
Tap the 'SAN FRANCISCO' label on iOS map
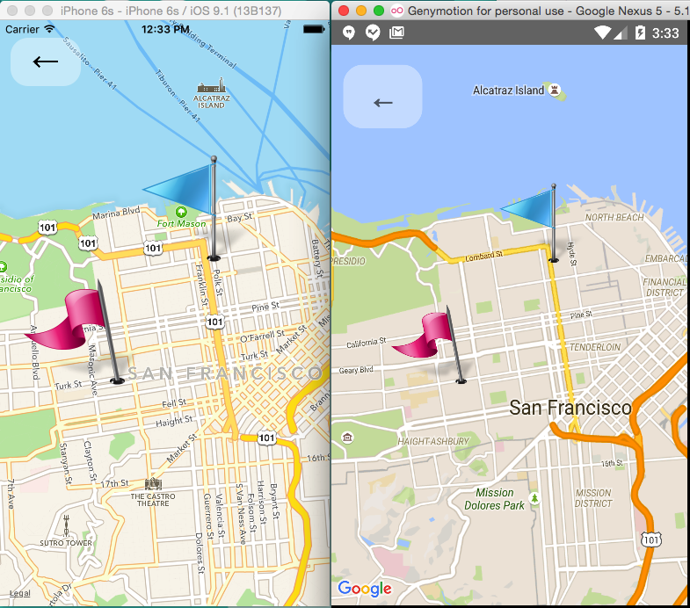(x=225, y=373)
